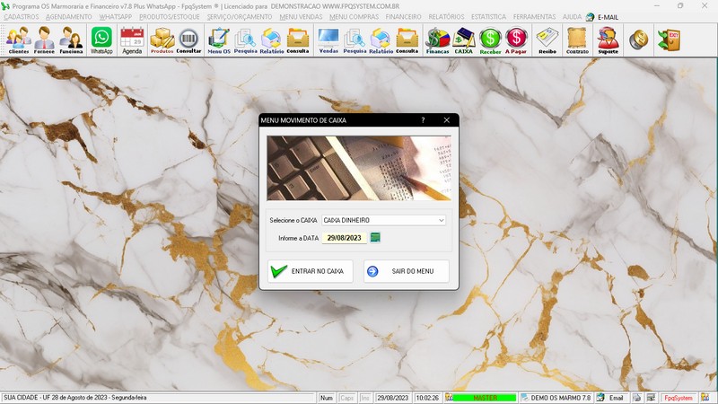Viewport: 718px width, 404px height.
Task: Open the MENU COMPRAS menu
Action: click(354, 16)
